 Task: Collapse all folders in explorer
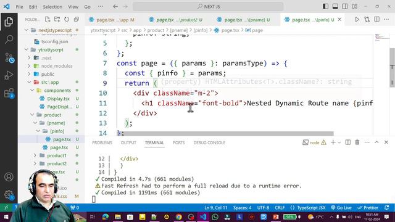click(x=77, y=19)
